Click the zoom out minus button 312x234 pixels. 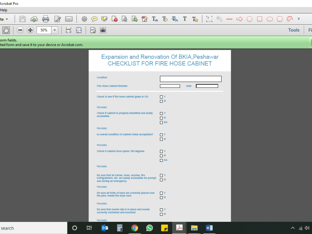20,30
